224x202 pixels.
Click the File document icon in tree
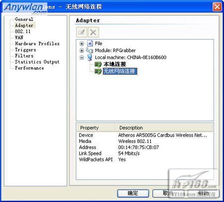(x=90, y=44)
